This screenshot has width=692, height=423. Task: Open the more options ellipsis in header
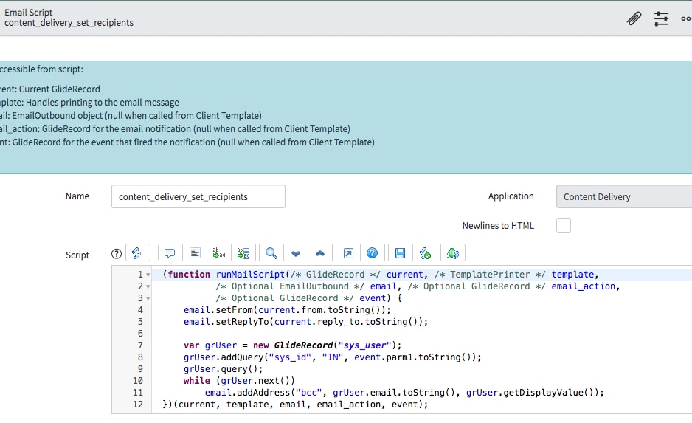(x=686, y=18)
